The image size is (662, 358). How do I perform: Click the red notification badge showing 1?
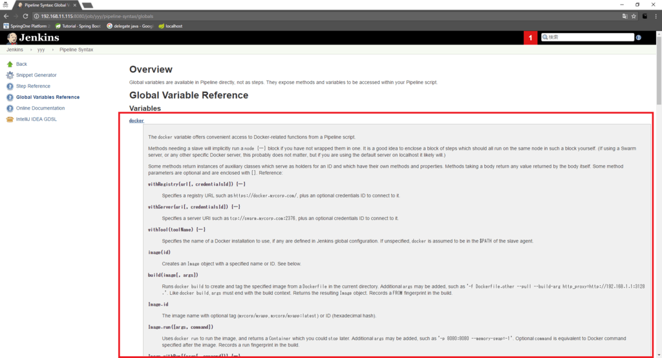531,38
